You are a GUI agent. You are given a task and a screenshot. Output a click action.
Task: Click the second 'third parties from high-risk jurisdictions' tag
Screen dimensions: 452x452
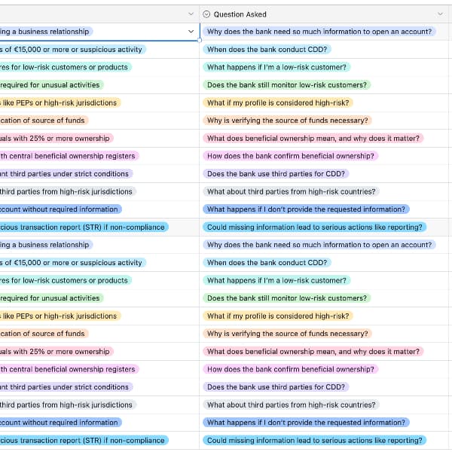coord(68,405)
